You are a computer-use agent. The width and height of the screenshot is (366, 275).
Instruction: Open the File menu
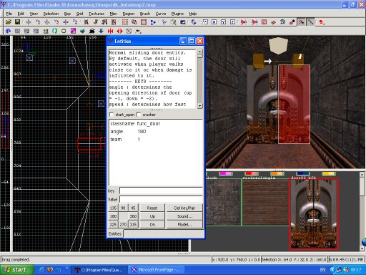9,14
